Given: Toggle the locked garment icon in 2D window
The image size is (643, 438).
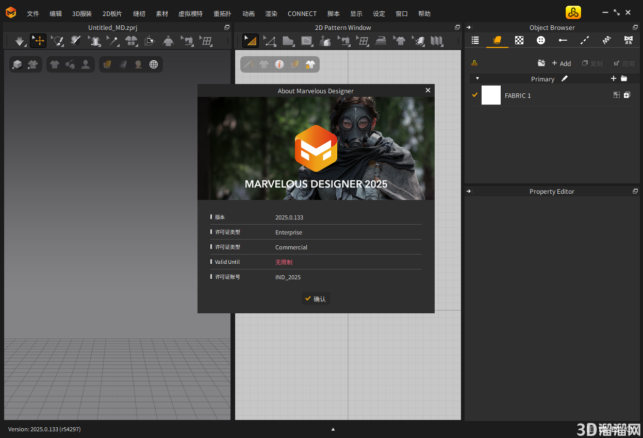Looking at the screenshot, I should (x=310, y=64).
